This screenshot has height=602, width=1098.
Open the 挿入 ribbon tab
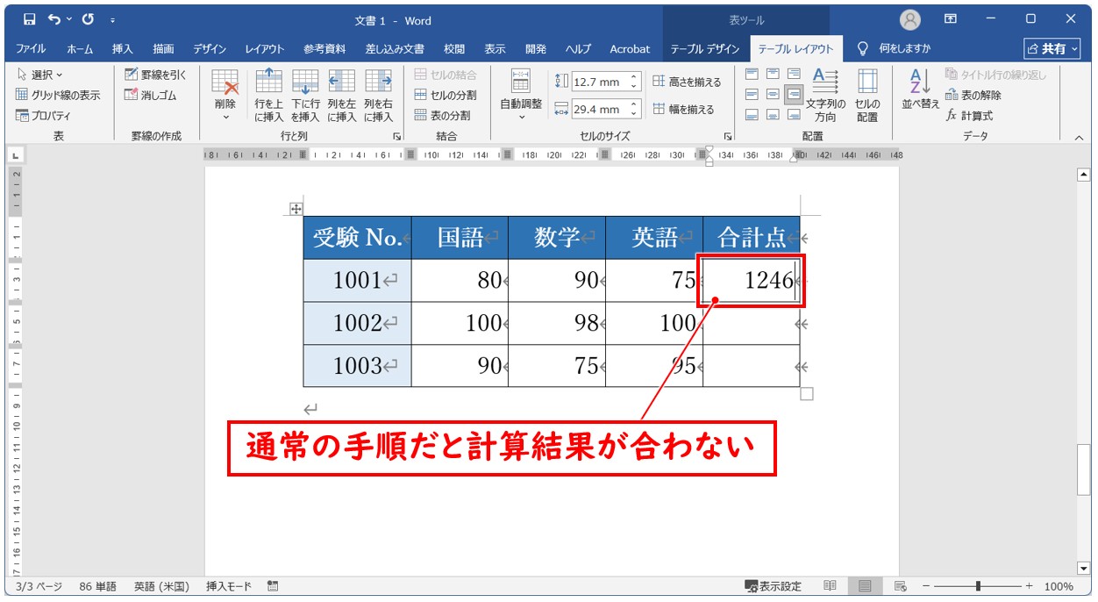[x=123, y=49]
